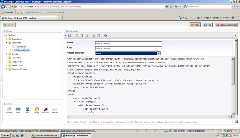
Task: Click the Umbraco Help button
Action: (x=208, y=25)
